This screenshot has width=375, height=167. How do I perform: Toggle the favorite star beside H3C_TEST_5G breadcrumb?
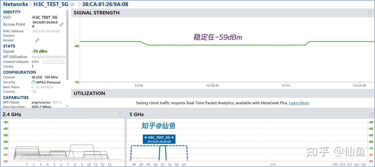tap(72, 4)
